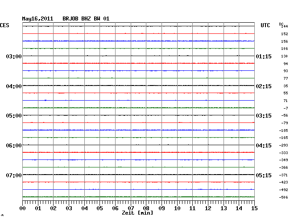The height and width of the screenshot is (220, 290).
Task: Click minute axis tick label 11
Action: (192, 208)
